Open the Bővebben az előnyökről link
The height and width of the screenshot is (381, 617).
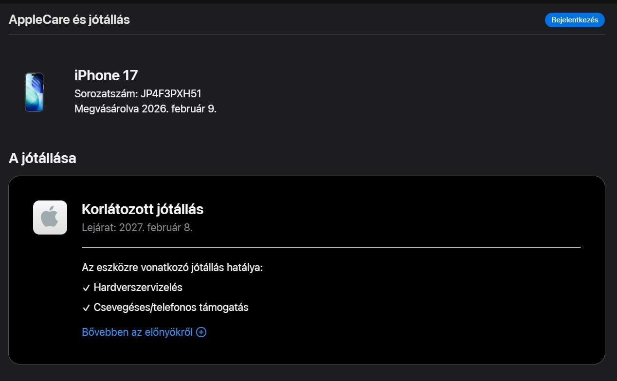137,332
